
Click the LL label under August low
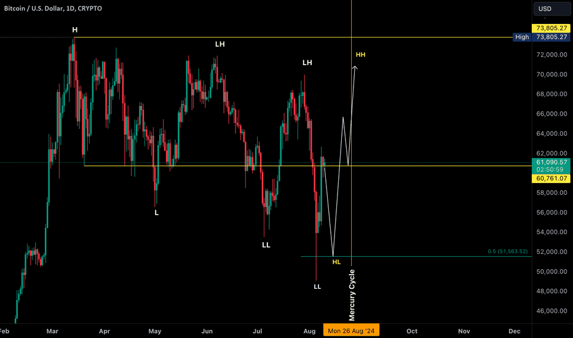tap(317, 287)
